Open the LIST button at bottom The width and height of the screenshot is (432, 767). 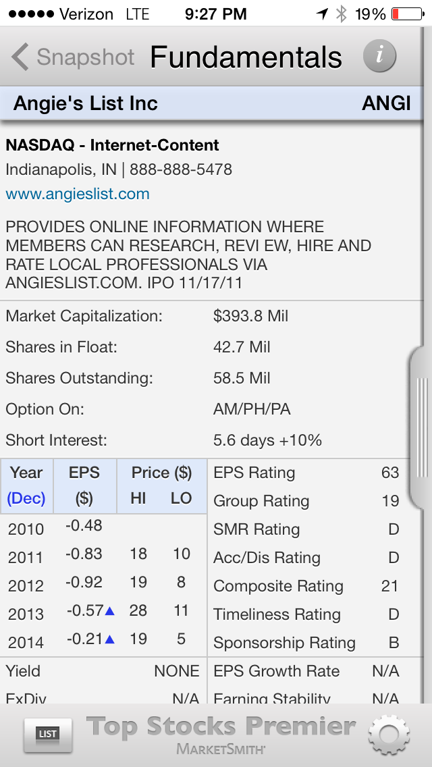[x=48, y=734]
